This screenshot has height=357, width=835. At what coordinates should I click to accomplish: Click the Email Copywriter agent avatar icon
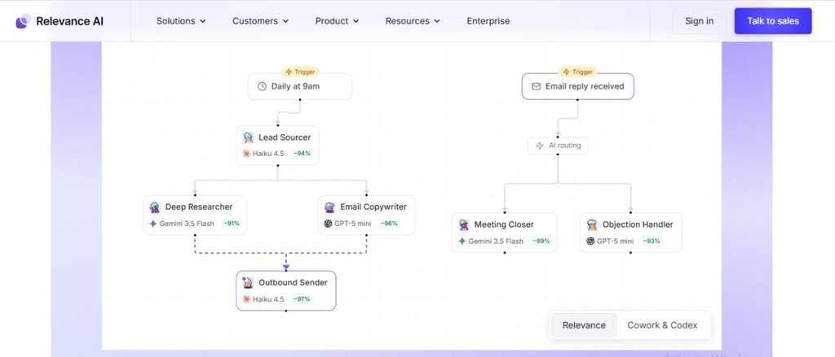(x=329, y=207)
